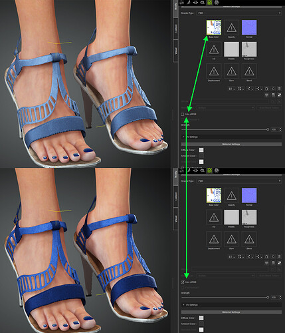Click the Displacement channel slot in lower panel

tap(214, 239)
